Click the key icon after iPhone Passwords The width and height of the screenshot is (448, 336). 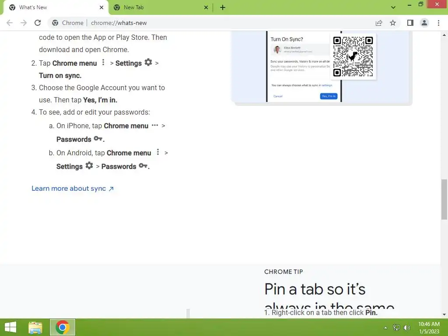pyautogui.click(x=98, y=139)
